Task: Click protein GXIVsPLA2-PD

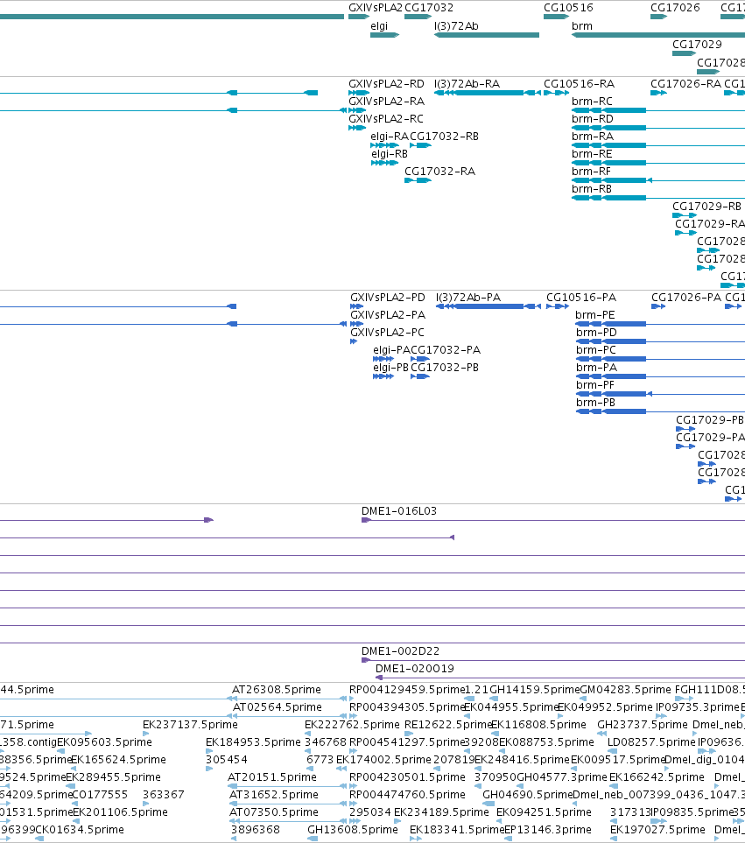Action: click(388, 298)
